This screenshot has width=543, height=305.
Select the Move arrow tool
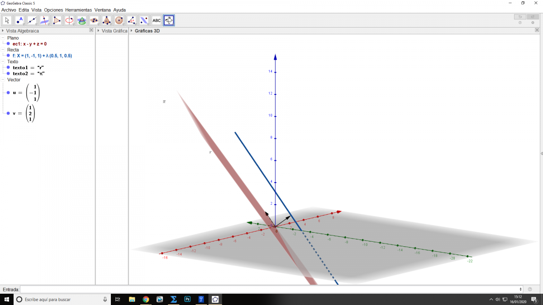[7, 20]
